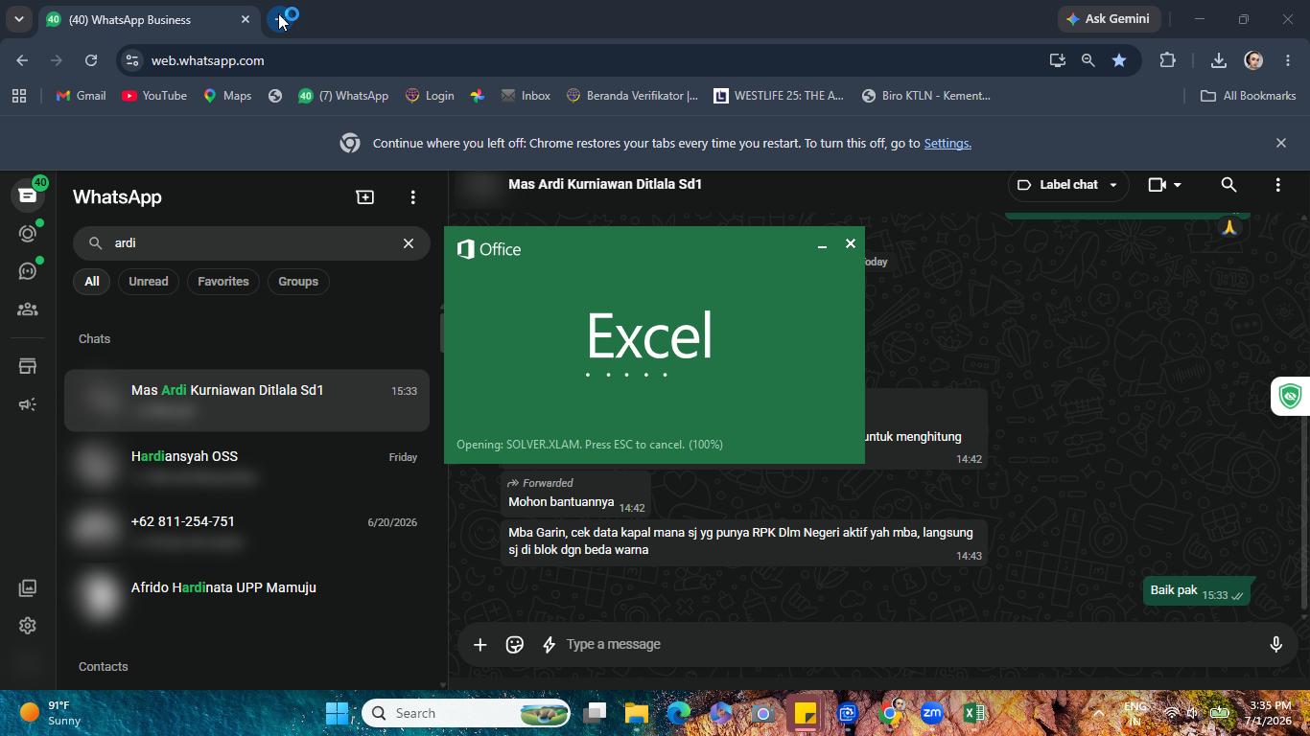1310x736 pixels.
Task: Open Zoom from the taskbar
Action: tap(932, 713)
